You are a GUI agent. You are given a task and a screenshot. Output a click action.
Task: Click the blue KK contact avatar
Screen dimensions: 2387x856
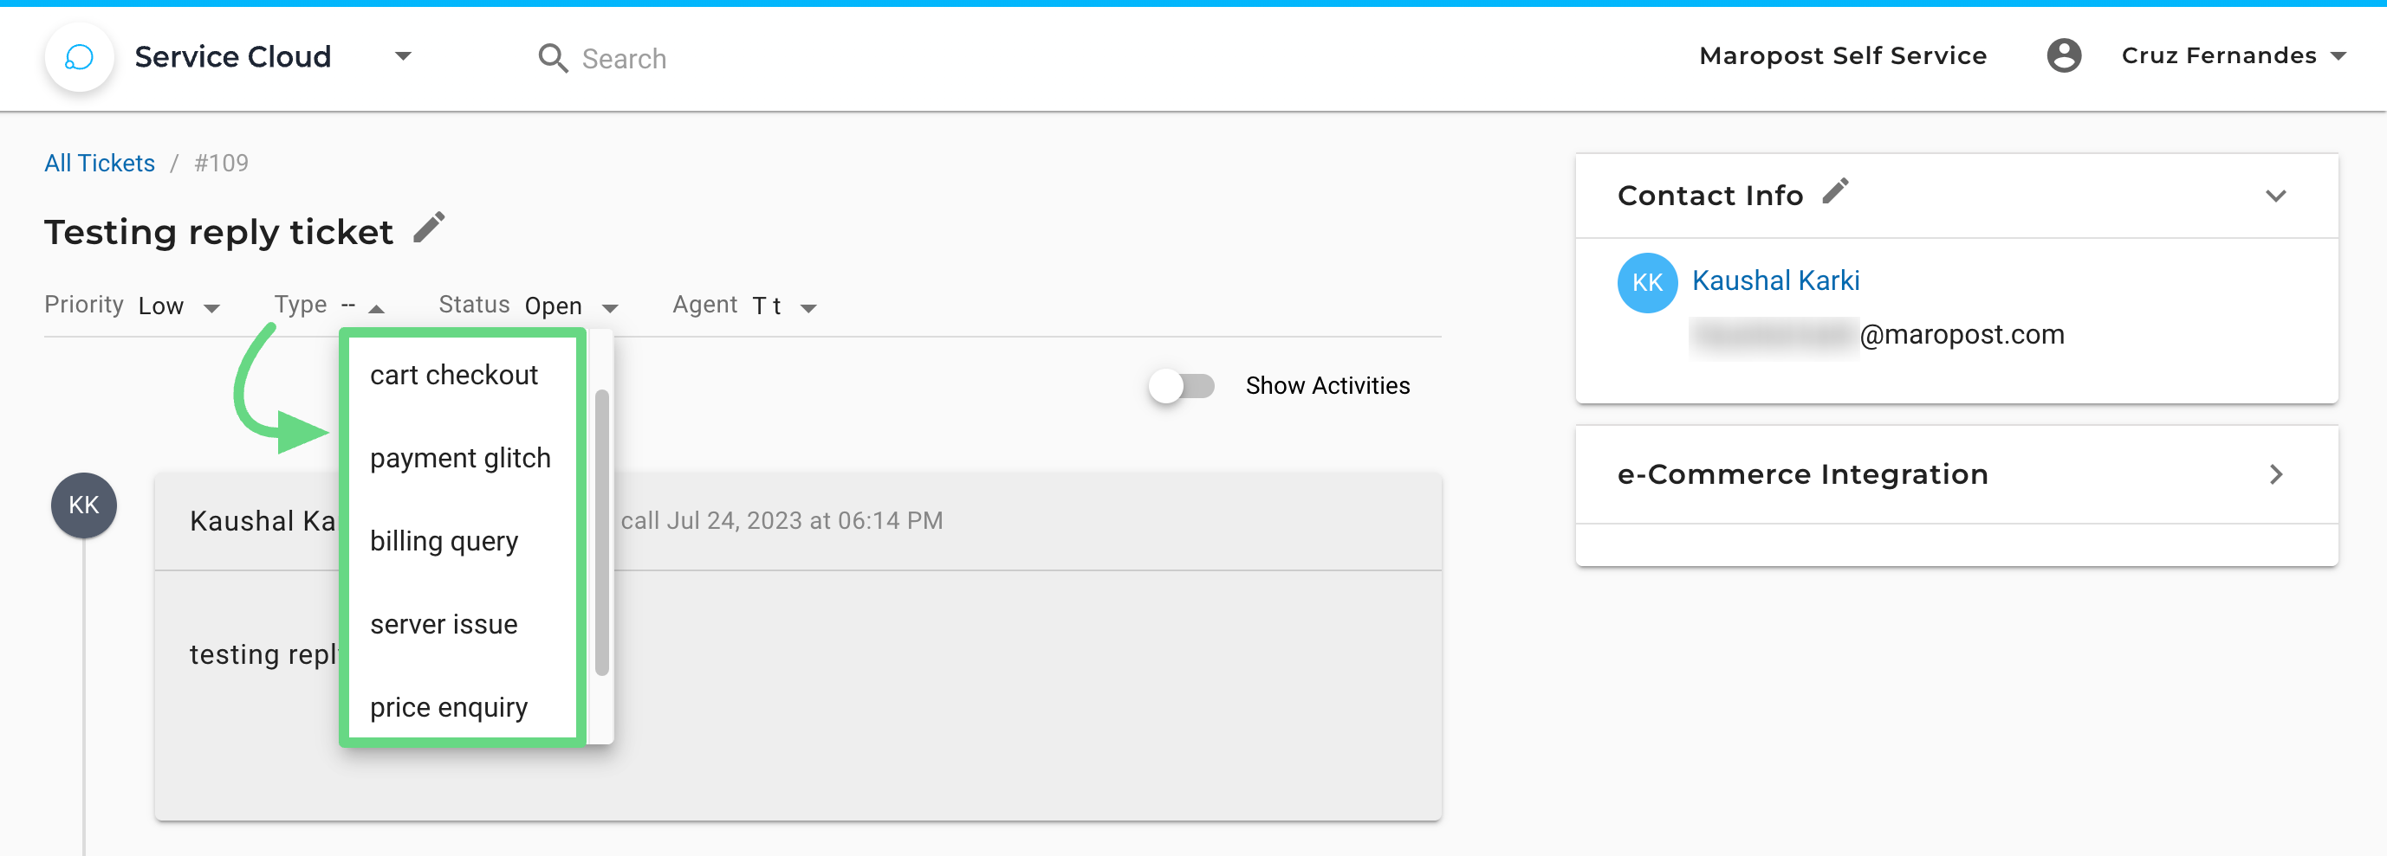pos(1646,282)
